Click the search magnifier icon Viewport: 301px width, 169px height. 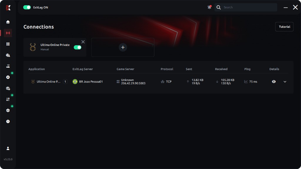(x=218, y=7)
